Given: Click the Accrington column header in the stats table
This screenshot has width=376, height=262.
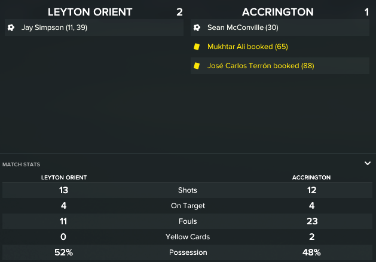Looking at the screenshot, I should click(x=311, y=178).
